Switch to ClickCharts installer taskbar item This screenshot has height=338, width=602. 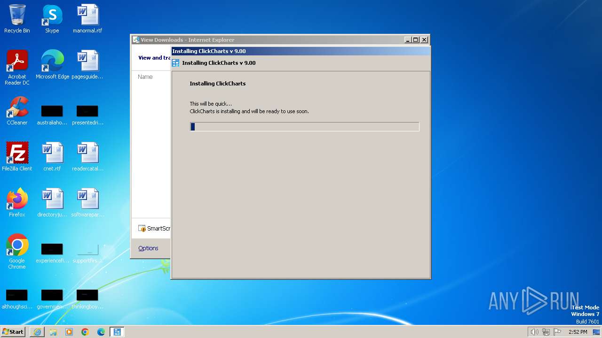tap(117, 332)
